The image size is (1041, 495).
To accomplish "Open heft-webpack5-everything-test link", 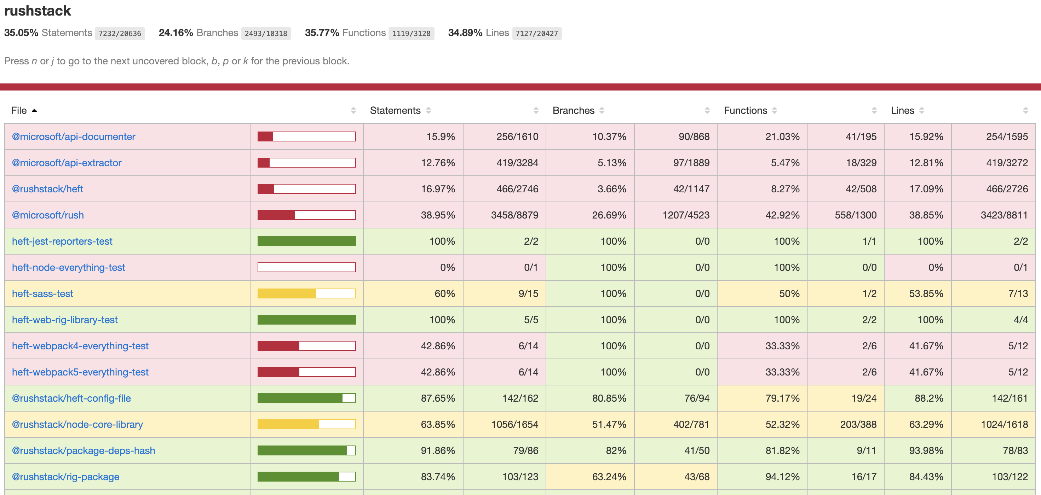I will coord(80,372).
